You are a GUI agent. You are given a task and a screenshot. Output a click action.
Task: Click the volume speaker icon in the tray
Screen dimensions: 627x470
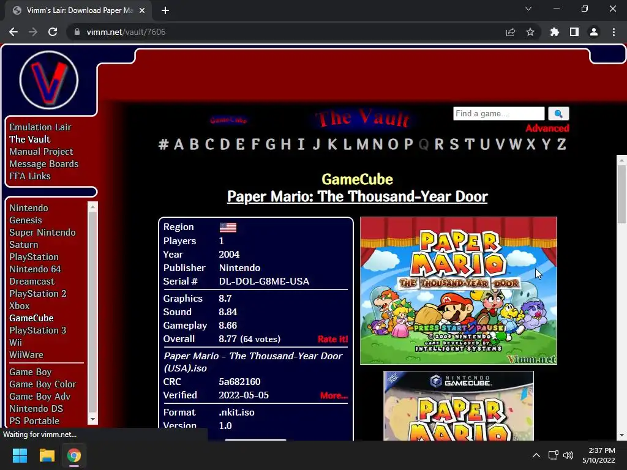pyautogui.click(x=568, y=455)
